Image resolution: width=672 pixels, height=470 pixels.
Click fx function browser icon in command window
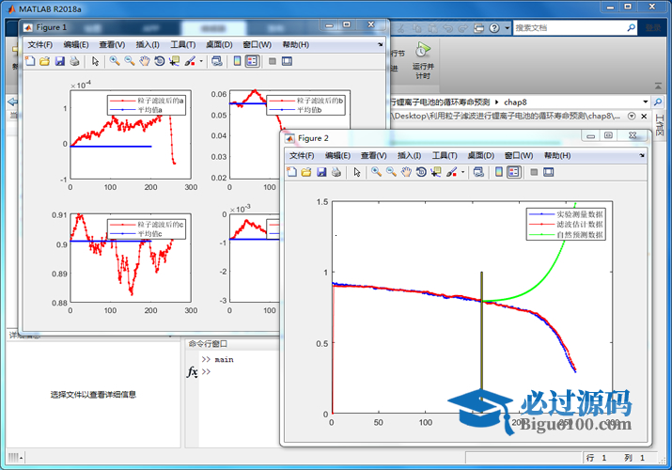[193, 372]
